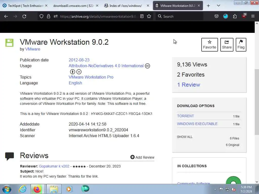Switch to the download3.vmware.com tab
The image size is (259, 194).
76,6
